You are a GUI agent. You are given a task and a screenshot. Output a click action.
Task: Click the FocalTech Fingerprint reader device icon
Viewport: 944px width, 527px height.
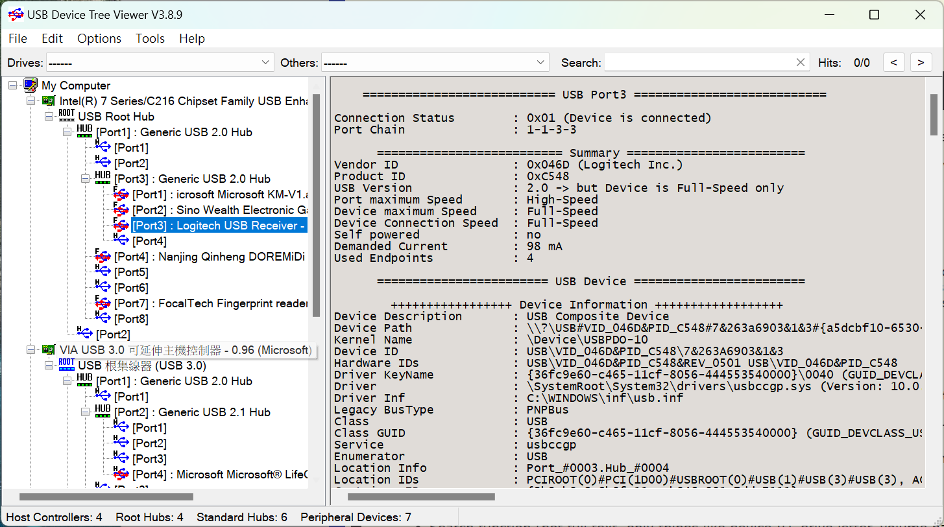coord(103,303)
